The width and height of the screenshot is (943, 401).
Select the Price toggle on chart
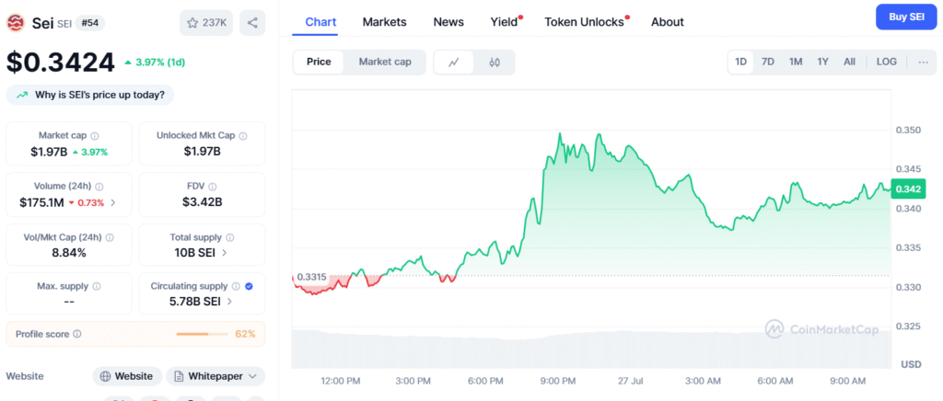click(x=319, y=62)
